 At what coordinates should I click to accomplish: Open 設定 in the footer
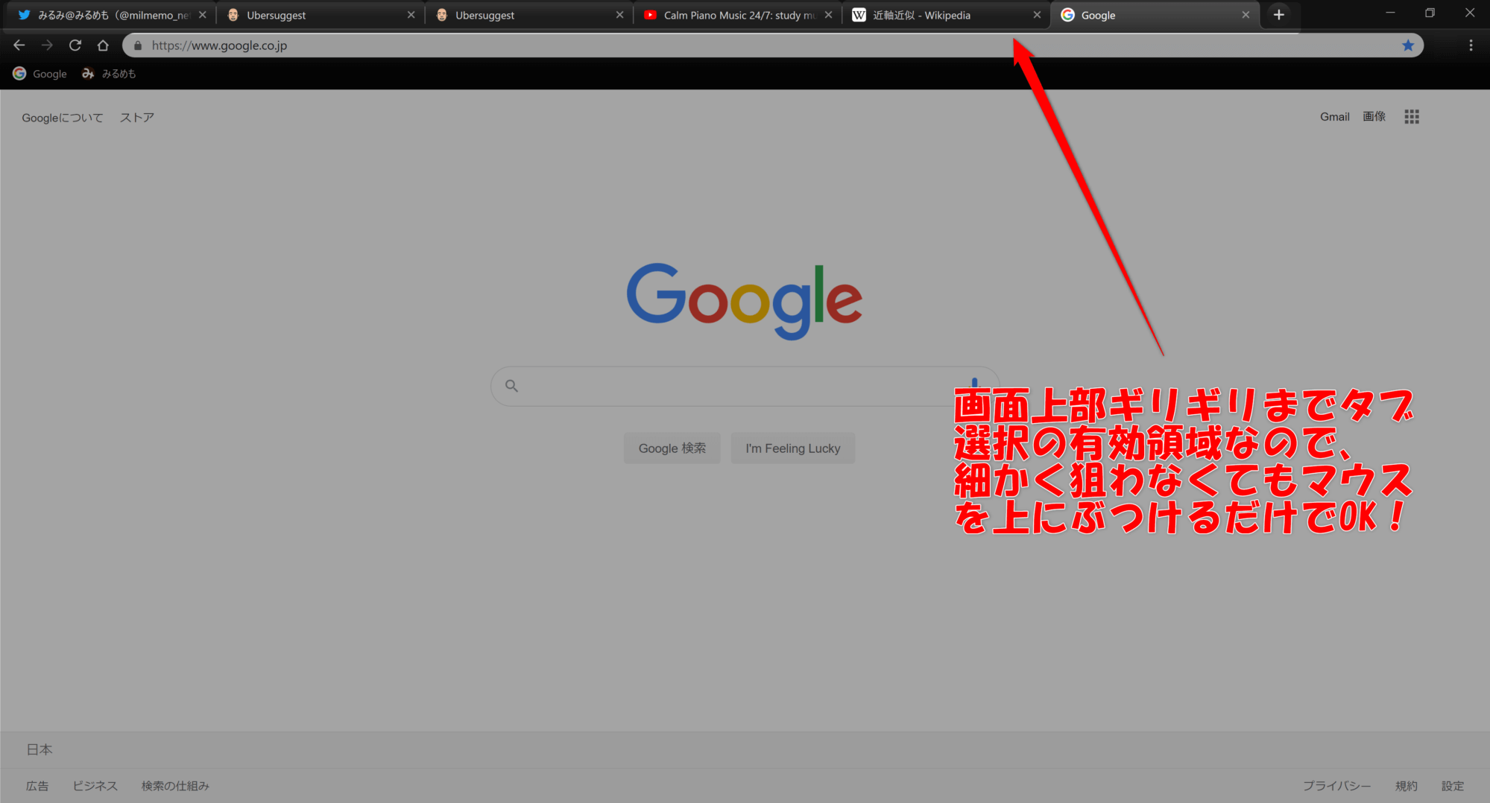click(1453, 786)
